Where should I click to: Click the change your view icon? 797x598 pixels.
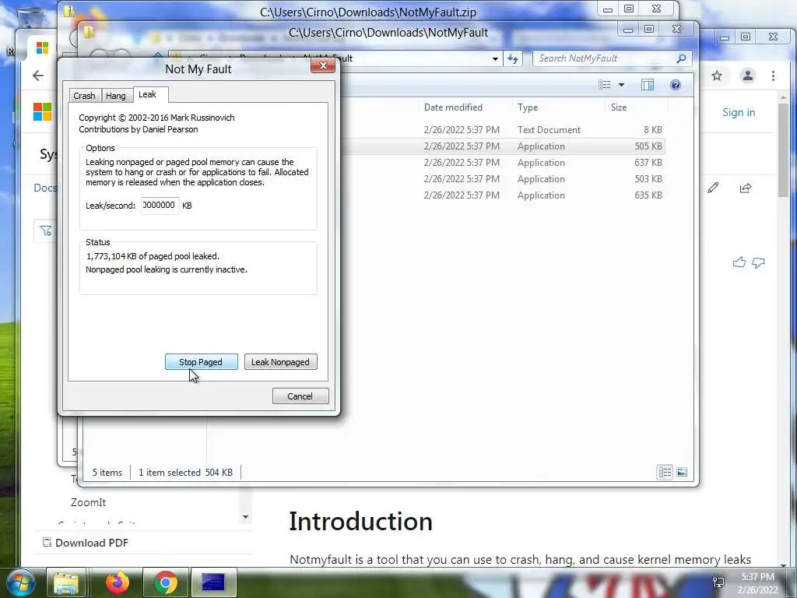(x=604, y=85)
